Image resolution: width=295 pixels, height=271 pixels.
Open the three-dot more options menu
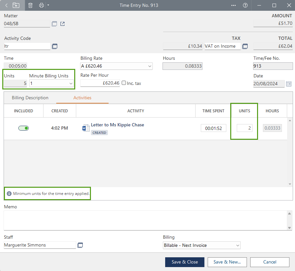[x=234, y=5]
